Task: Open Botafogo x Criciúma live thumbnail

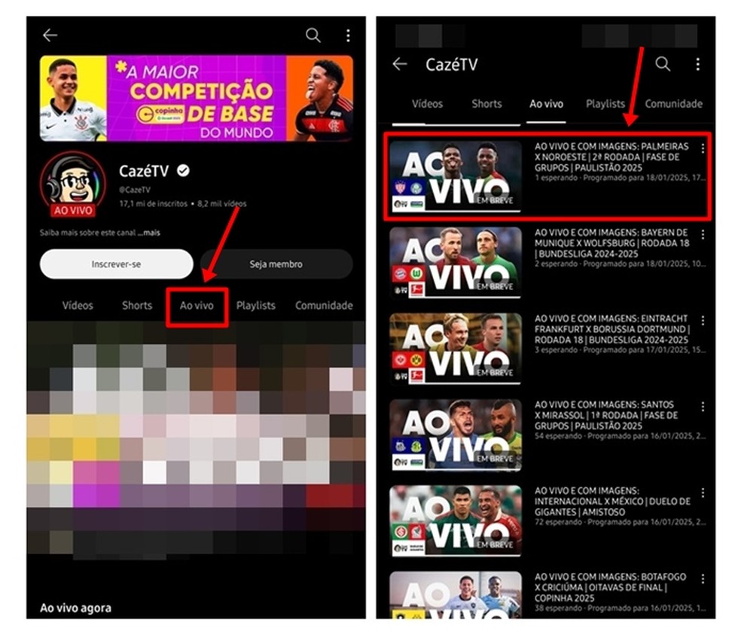Action: coord(456,596)
